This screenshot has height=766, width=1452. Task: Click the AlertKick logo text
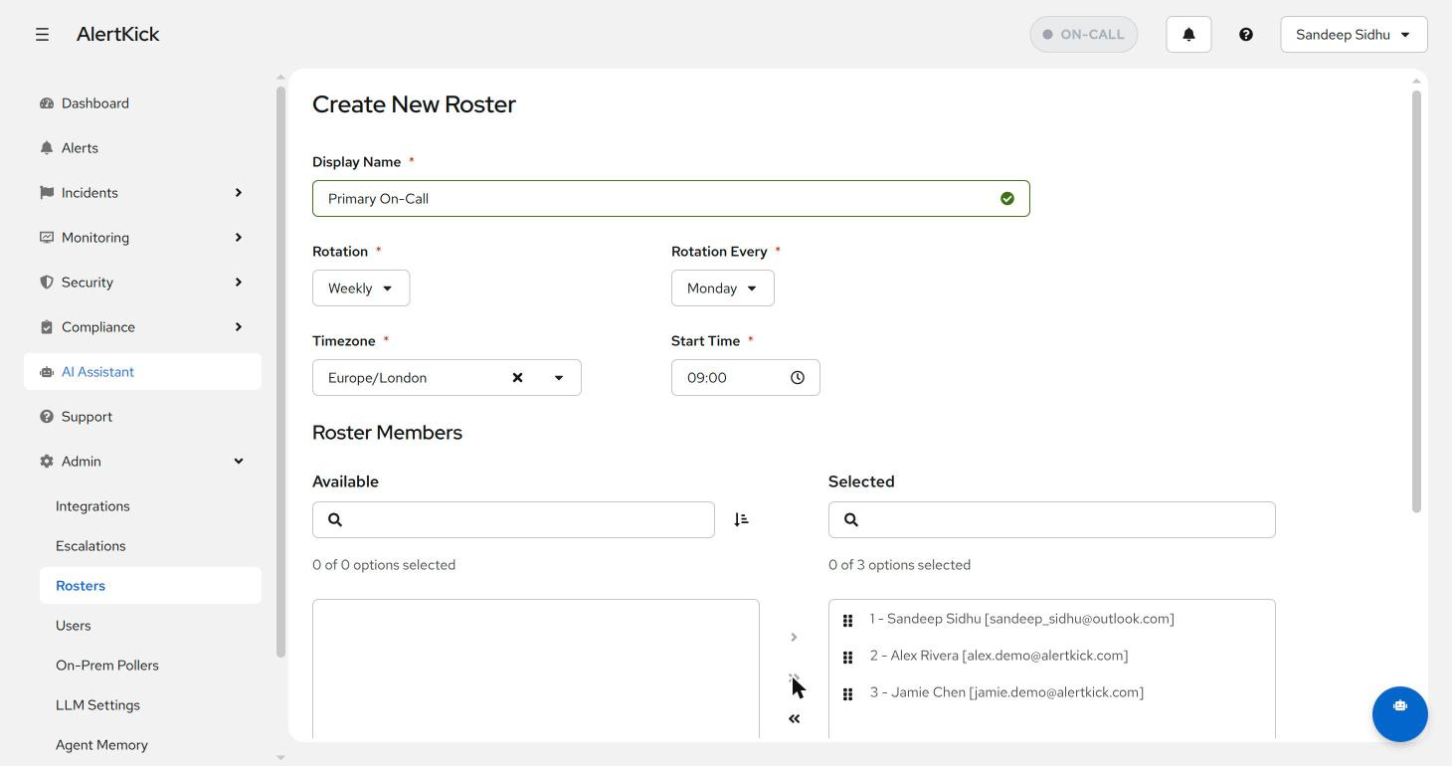tap(117, 34)
